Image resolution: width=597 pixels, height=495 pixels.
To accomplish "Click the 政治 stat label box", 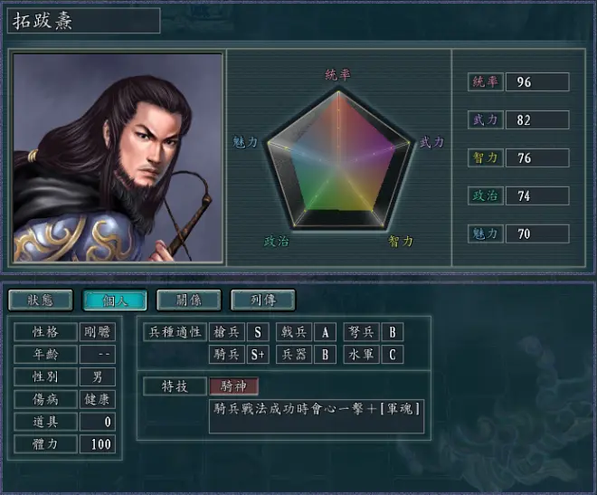I will (486, 195).
